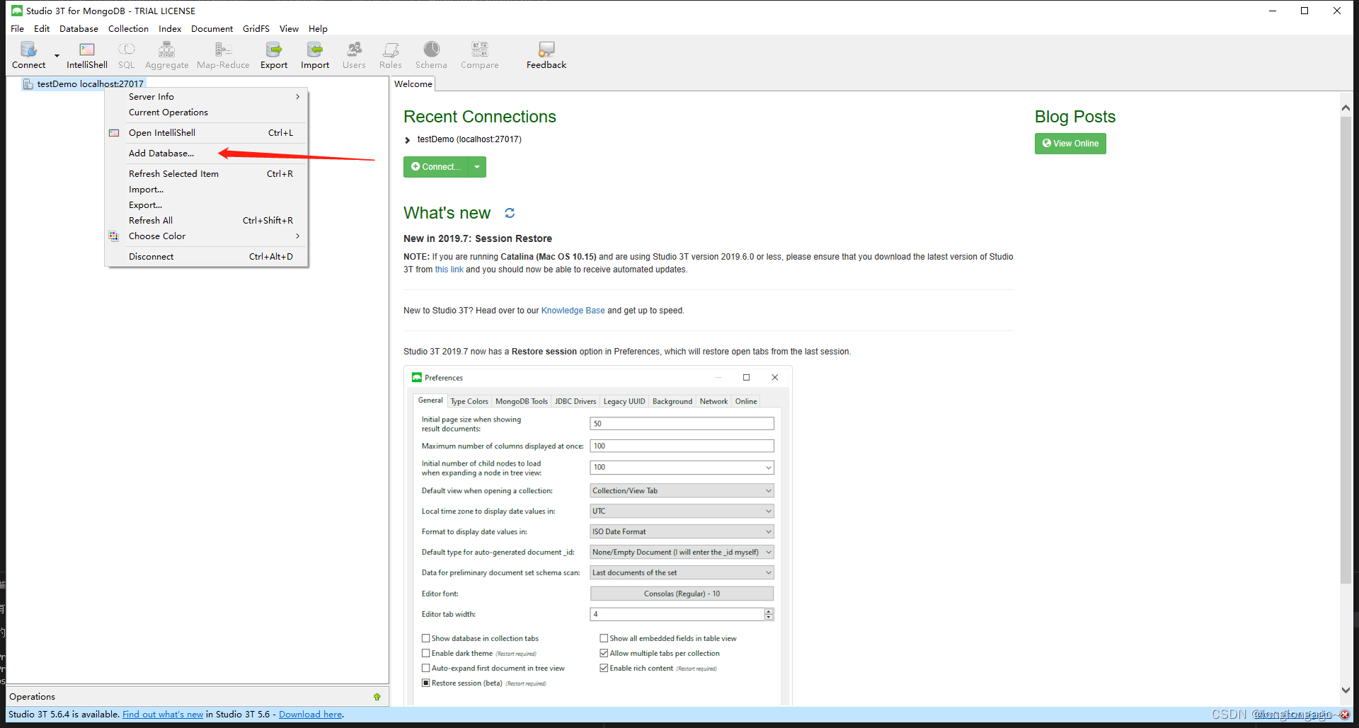Open the Local time zone UTC dropdown
The width and height of the screenshot is (1359, 728).
(x=682, y=512)
